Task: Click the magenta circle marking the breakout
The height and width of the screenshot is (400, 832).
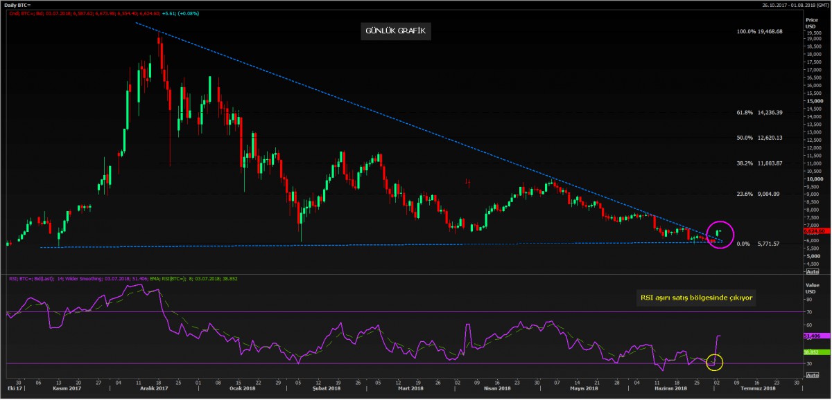Action: click(720, 235)
